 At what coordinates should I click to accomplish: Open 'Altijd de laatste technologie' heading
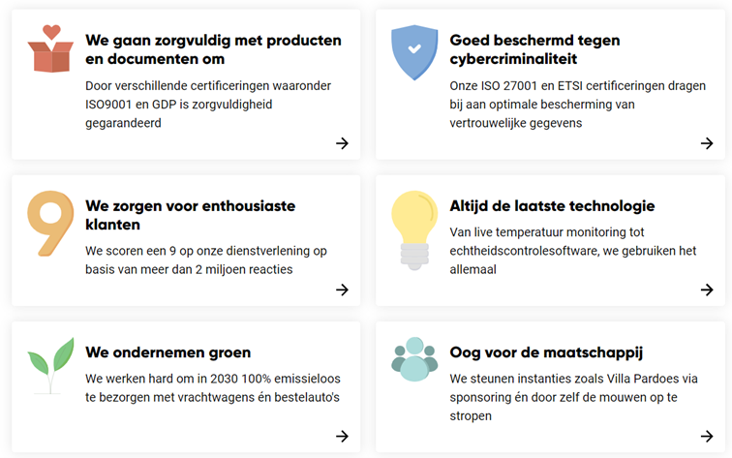pyautogui.click(x=552, y=205)
